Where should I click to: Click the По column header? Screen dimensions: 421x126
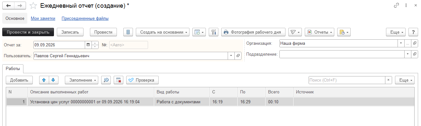pos(251,92)
